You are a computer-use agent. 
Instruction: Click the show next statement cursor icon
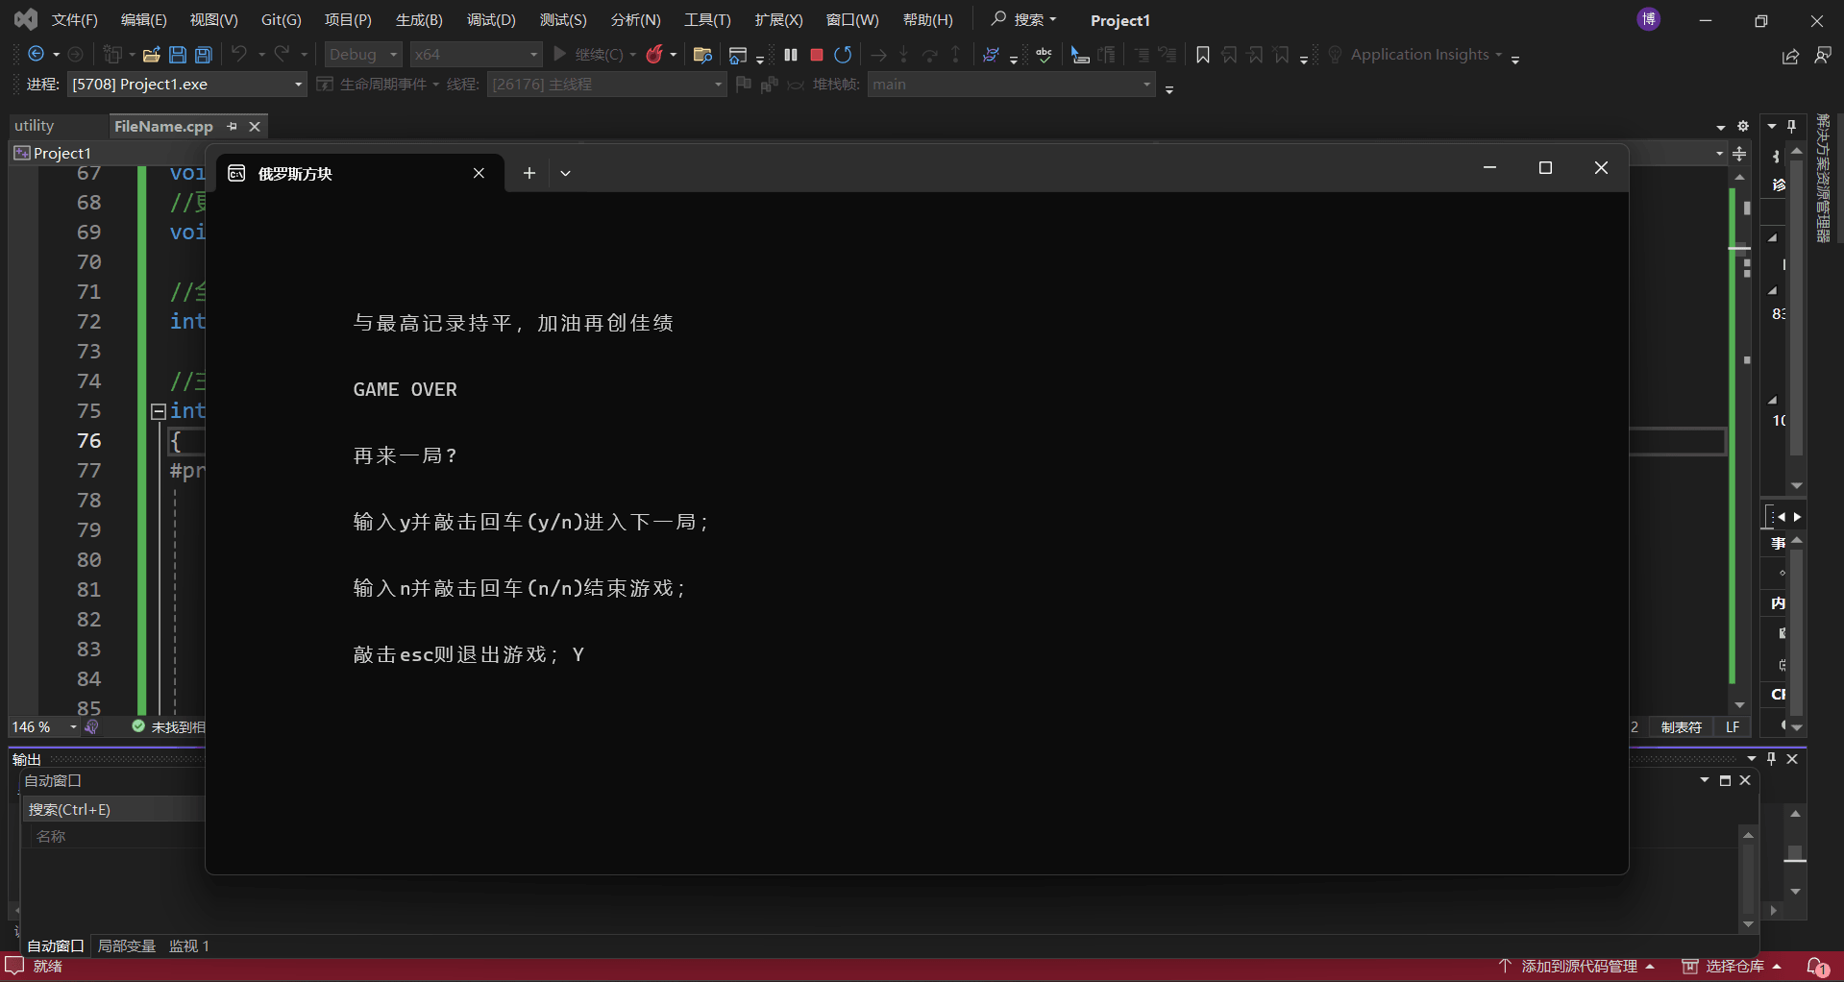click(x=1080, y=55)
